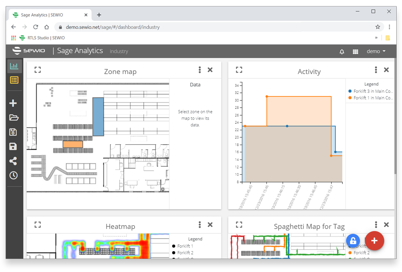Open the history clock icon in the sidebar

coord(14,175)
